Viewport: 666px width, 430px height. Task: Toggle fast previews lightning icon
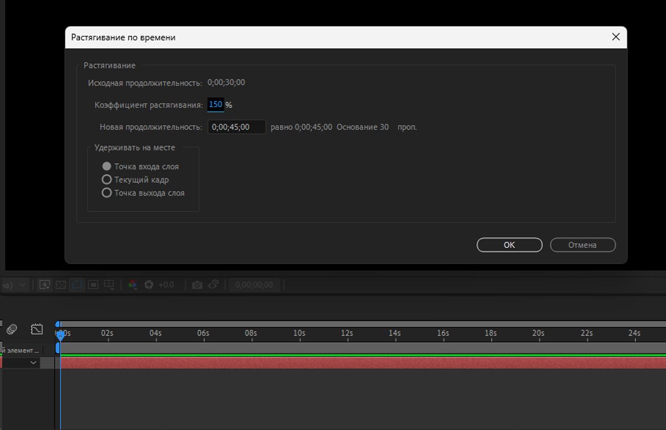[45, 285]
